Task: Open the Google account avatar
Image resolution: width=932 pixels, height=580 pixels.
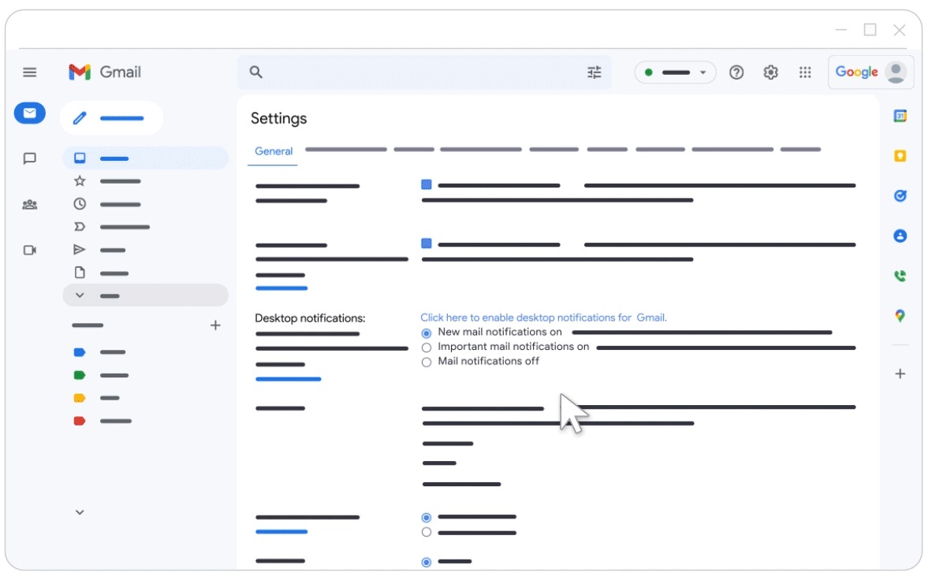Action: pos(895,72)
